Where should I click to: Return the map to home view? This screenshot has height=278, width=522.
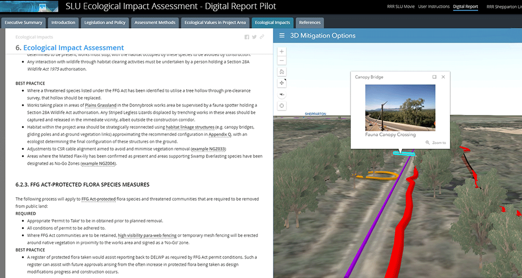pos(281,72)
